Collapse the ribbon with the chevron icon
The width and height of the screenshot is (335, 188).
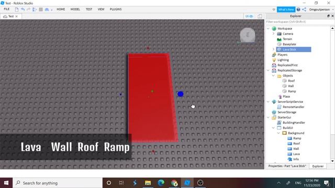tap(274, 9)
